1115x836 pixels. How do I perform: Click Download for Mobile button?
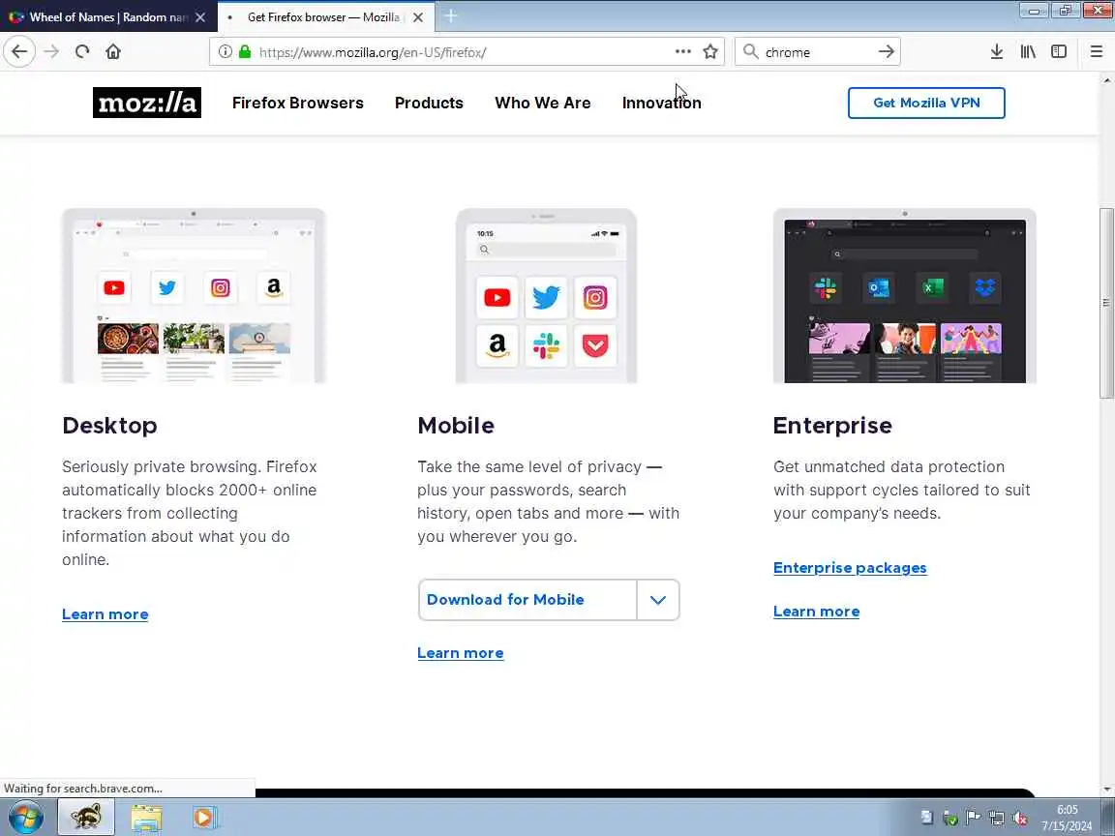(x=527, y=600)
